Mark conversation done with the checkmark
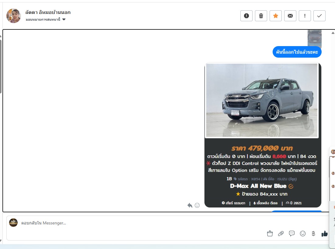Image resolution: width=335 pixels, height=249 pixels. (x=319, y=16)
